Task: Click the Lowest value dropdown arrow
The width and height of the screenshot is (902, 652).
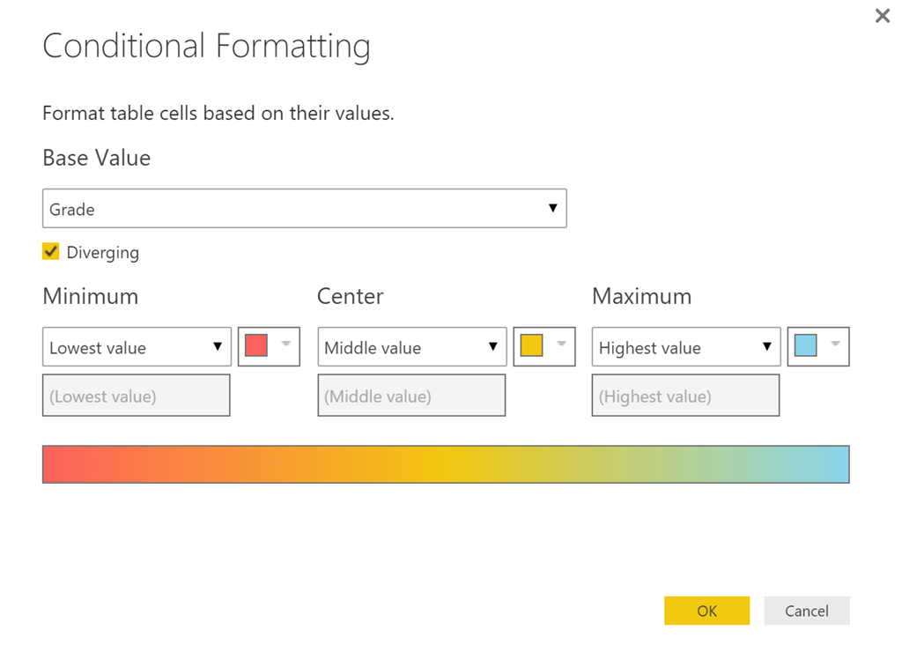Action: [217, 347]
